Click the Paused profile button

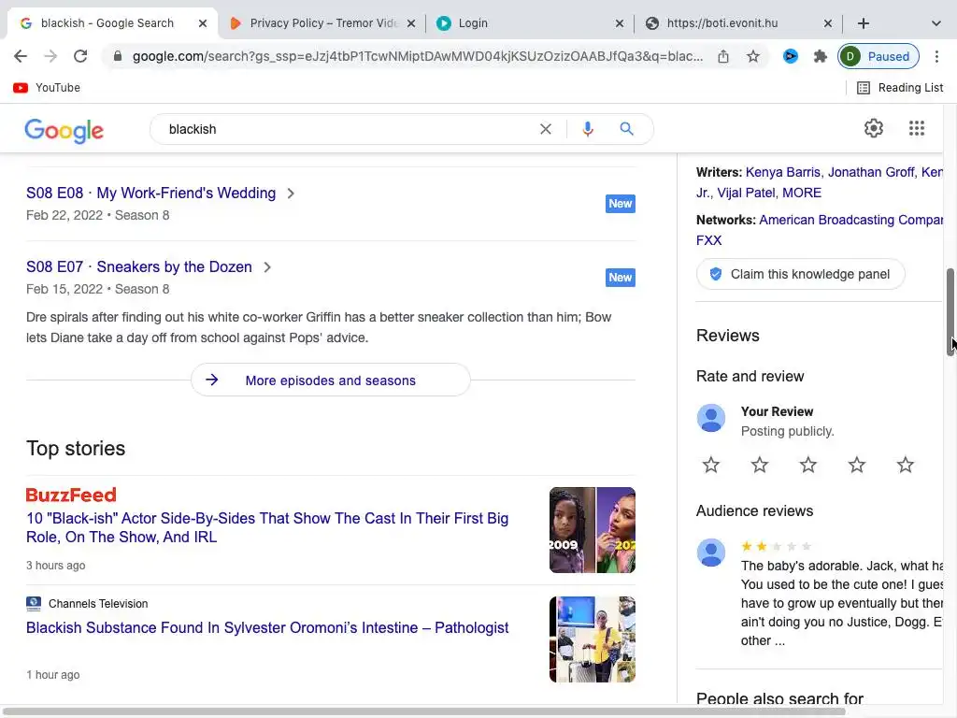[x=878, y=56]
